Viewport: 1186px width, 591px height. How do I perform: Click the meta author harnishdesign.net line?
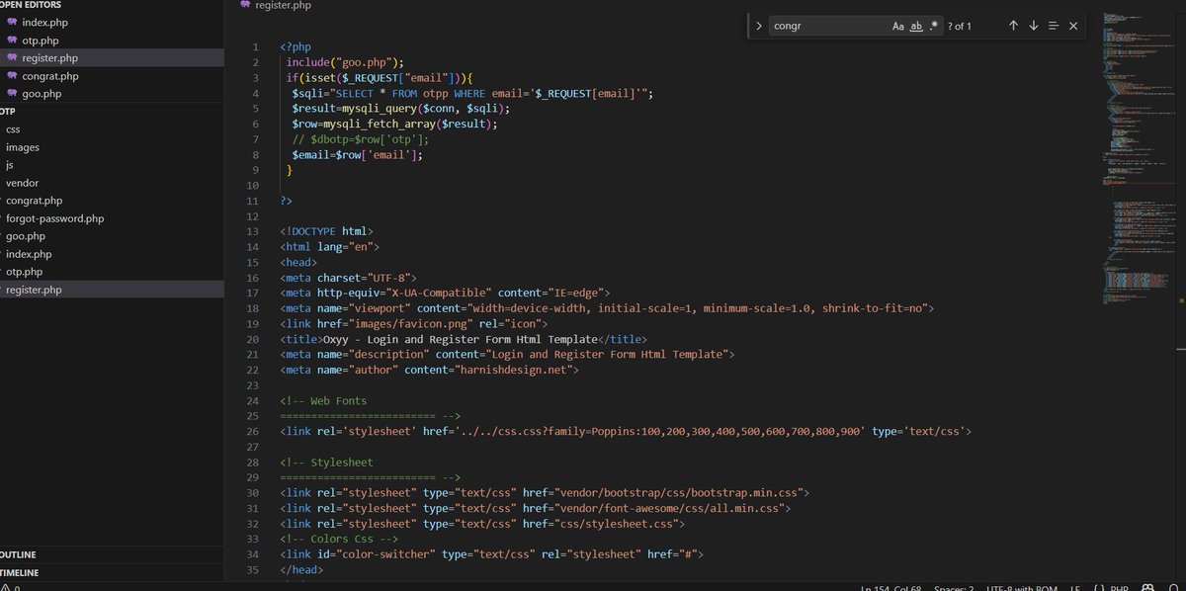[429, 370]
